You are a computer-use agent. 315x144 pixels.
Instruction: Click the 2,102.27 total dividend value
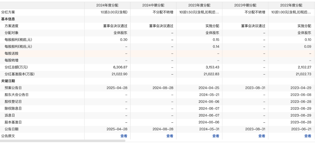click(304, 67)
